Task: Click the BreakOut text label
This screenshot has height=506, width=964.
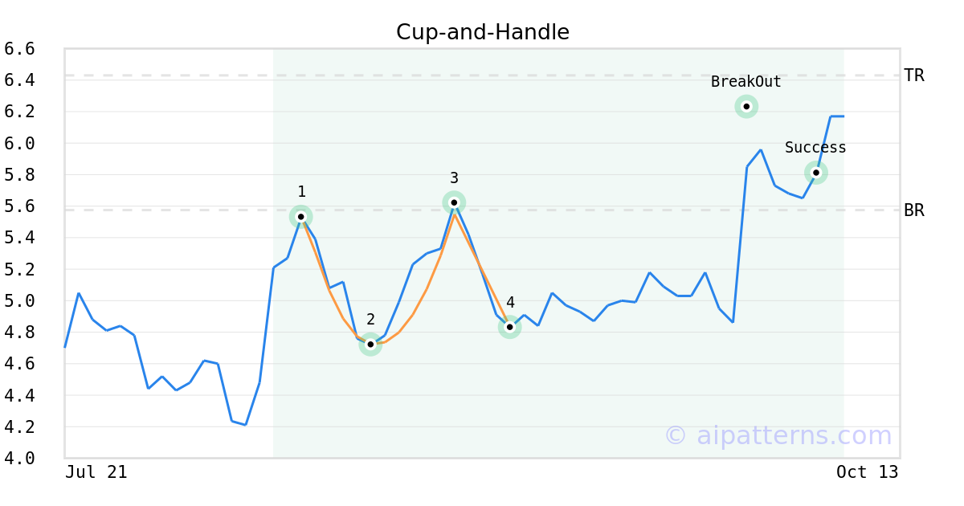Action: [x=745, y=82]
